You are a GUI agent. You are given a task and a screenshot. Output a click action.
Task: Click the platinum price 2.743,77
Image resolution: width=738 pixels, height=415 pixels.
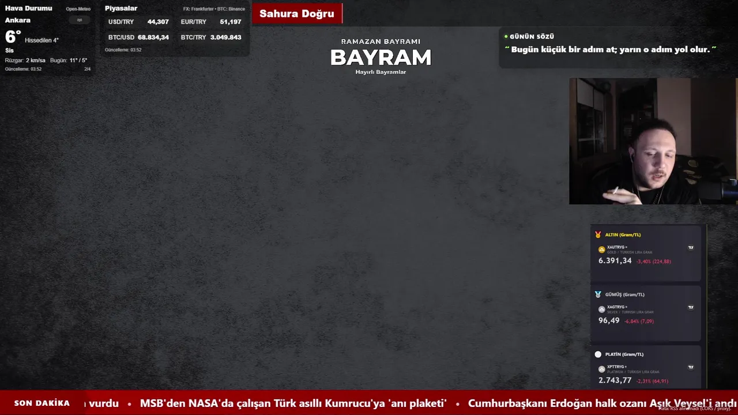click(x=615, y=381)
